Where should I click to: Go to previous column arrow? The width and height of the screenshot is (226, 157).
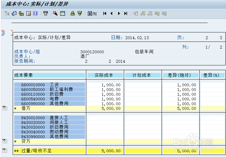coord(111,14)
